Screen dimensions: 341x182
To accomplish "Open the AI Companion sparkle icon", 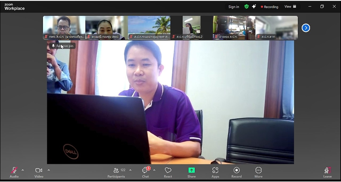I will 254,7.
